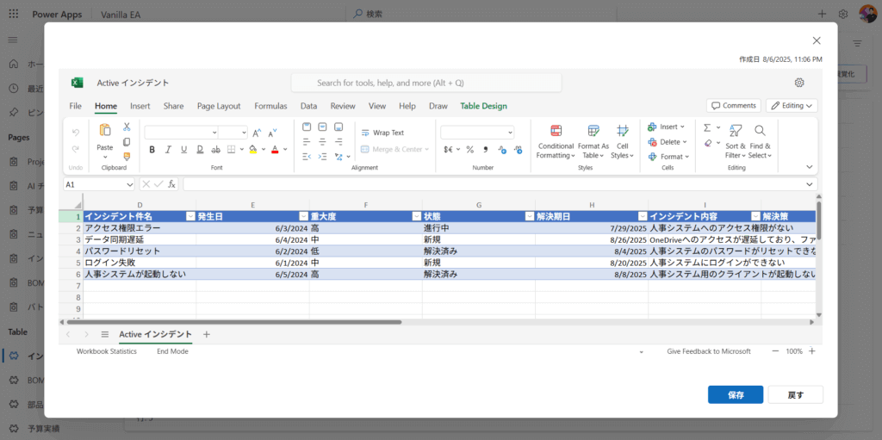This screenshot has width=882, height=440.
Task: Click the 戻す button
Action: (795, 394)
